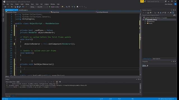
Task: Click Solution Explorer View Code icon
Action: (x=168, y=13)
